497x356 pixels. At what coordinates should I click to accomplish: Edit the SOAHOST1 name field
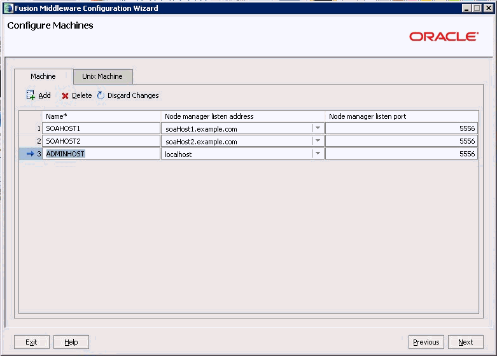(x=101, y=128)
